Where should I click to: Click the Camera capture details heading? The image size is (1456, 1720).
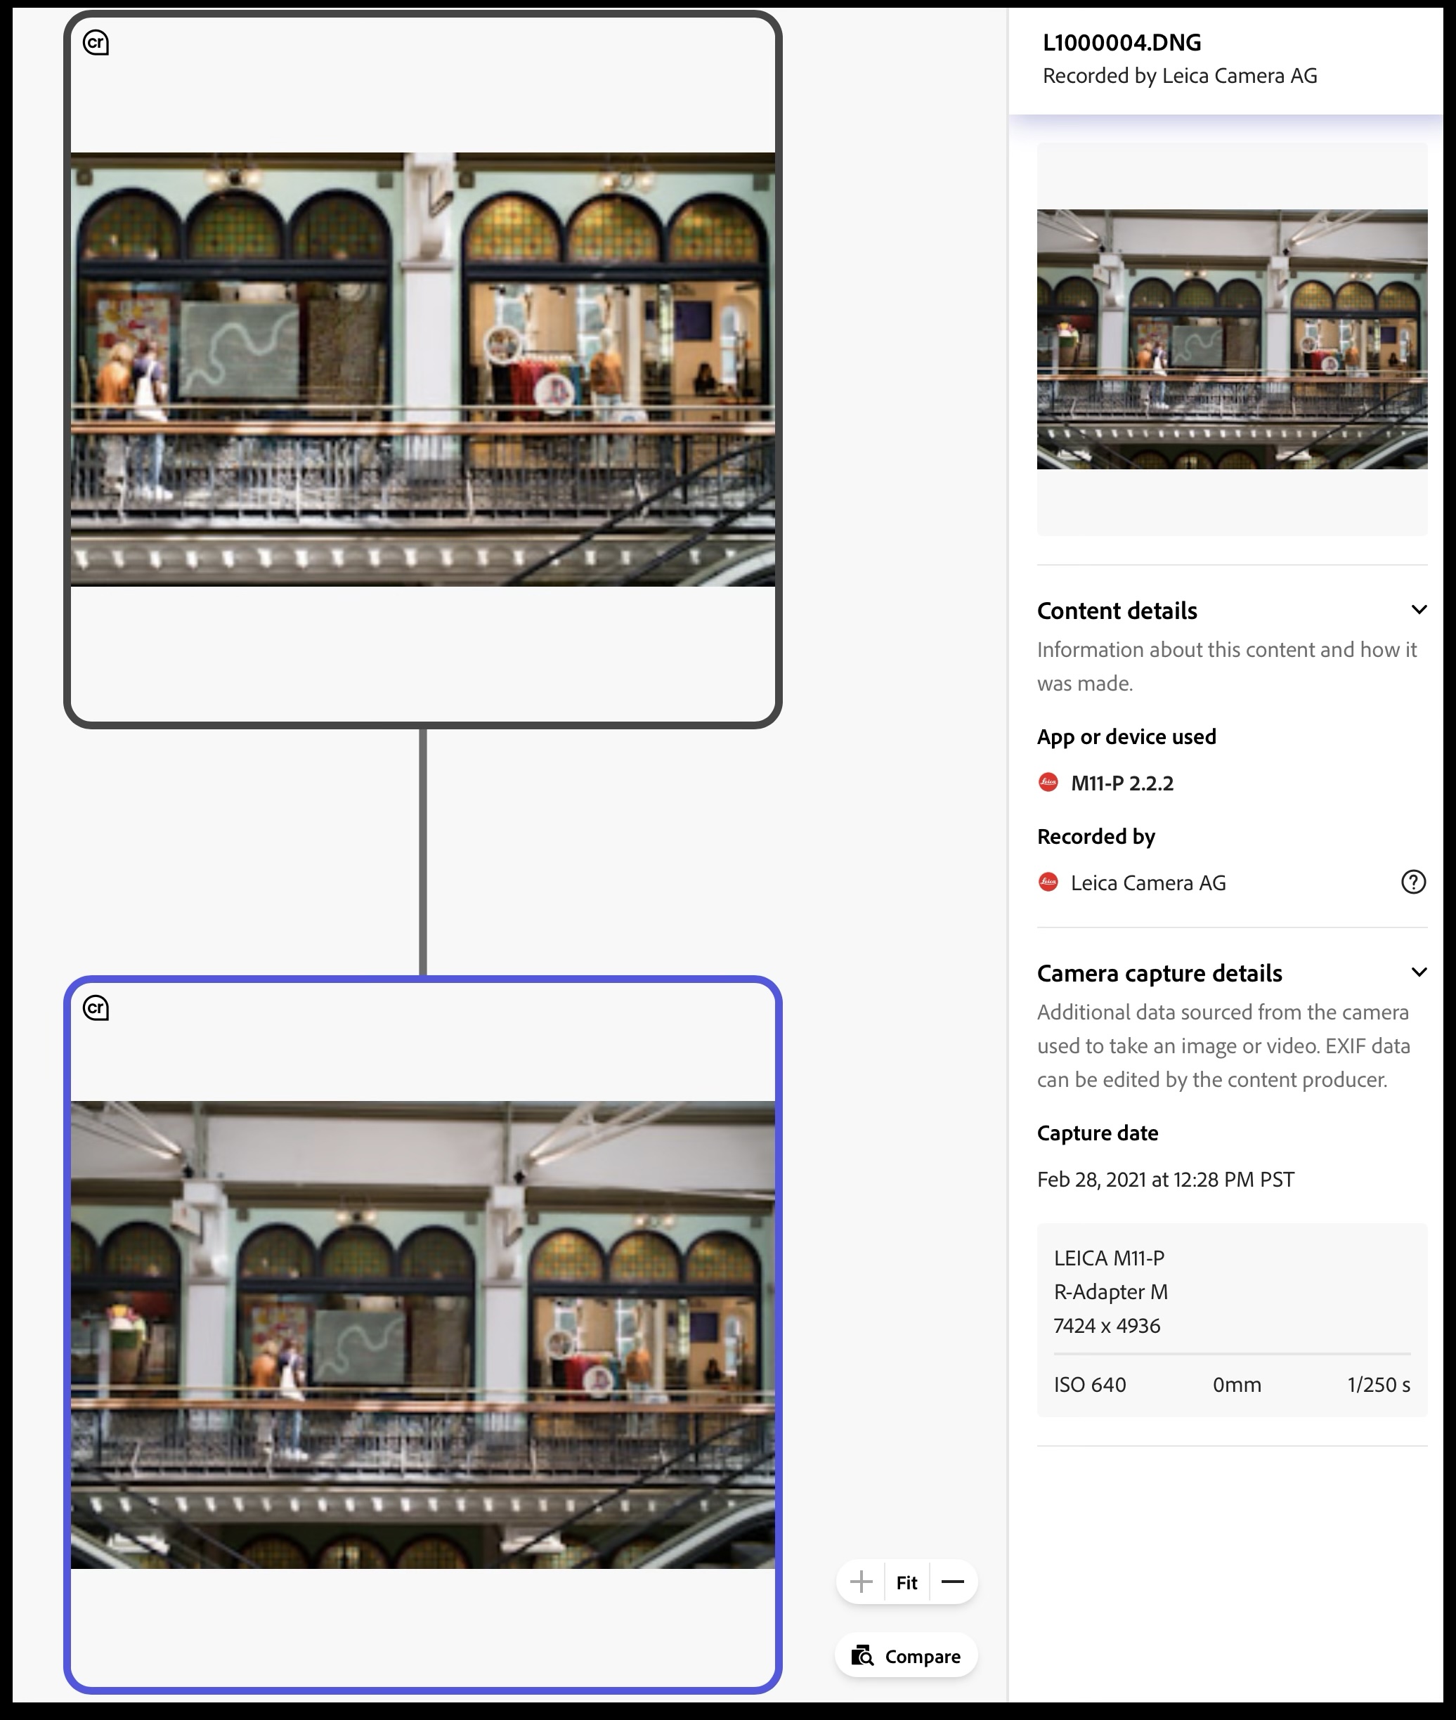pyautogui.click(x=1159, y=973)
